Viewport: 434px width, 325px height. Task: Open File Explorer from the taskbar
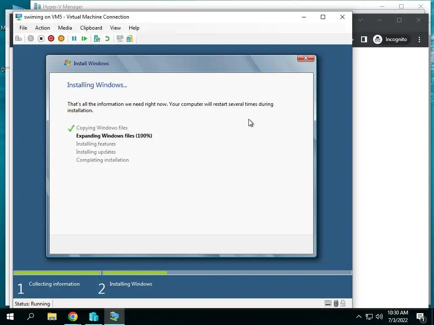(52, 317)
